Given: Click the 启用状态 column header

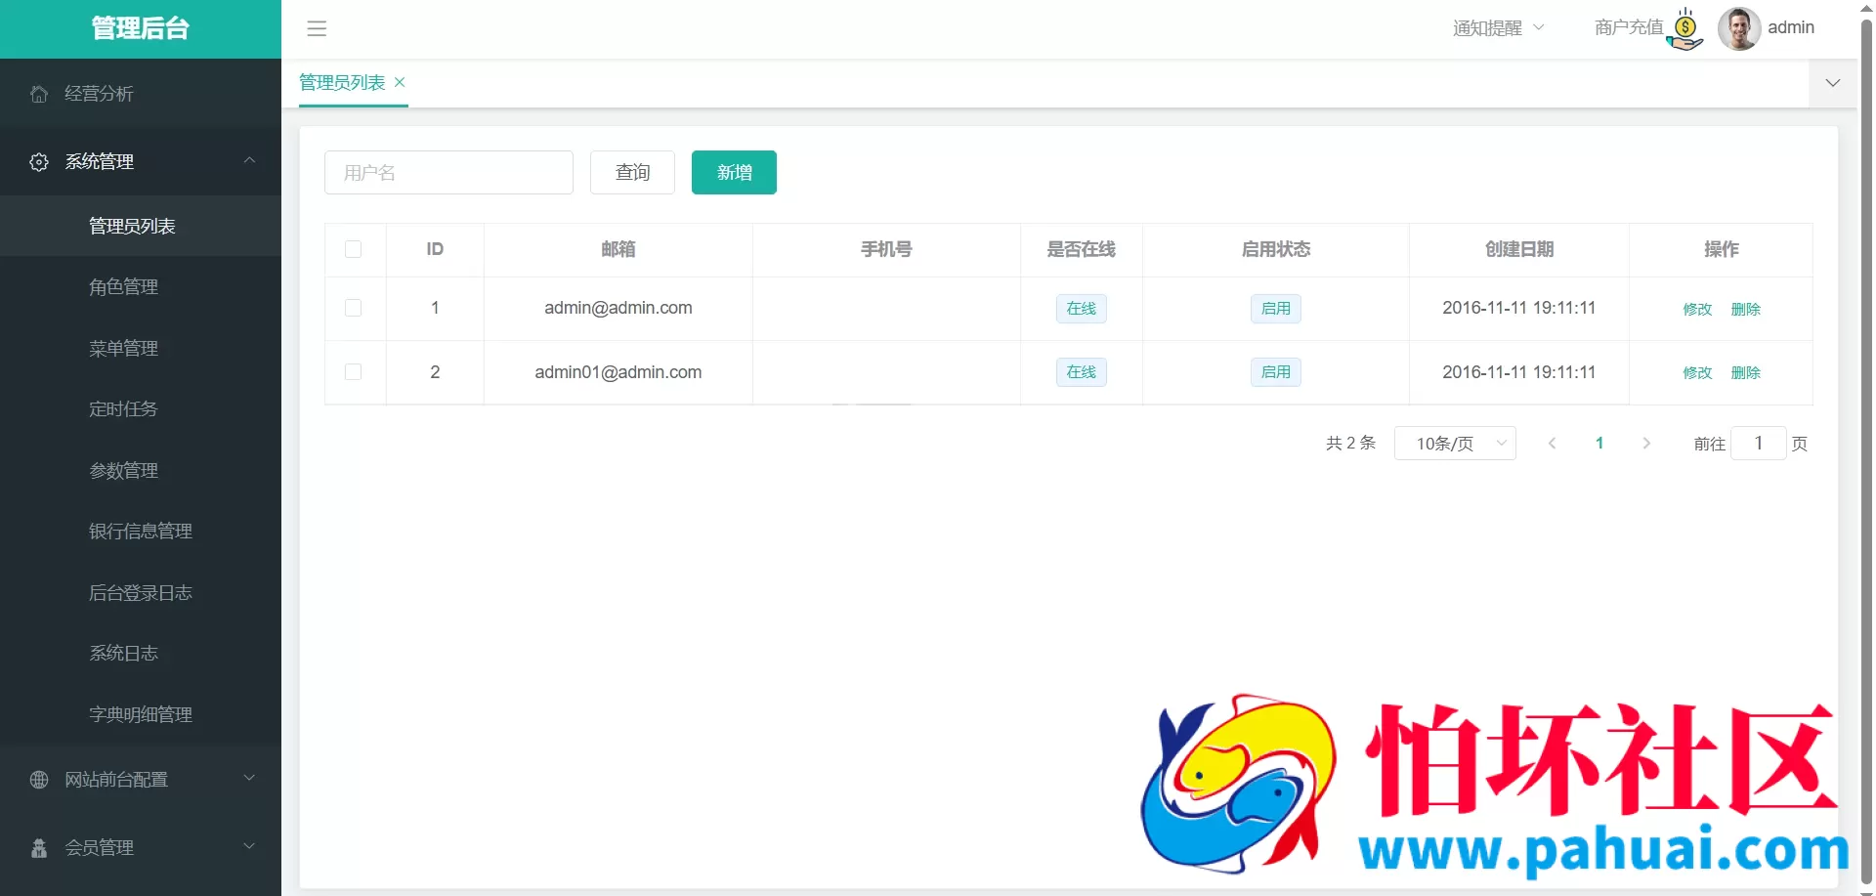Looking at the screenshot, I should (x=1276, y=249).
